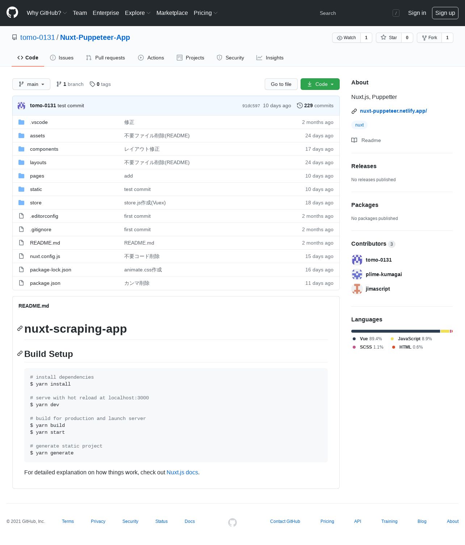
Task: Fork the repository
Action: [x=430, y=38]
